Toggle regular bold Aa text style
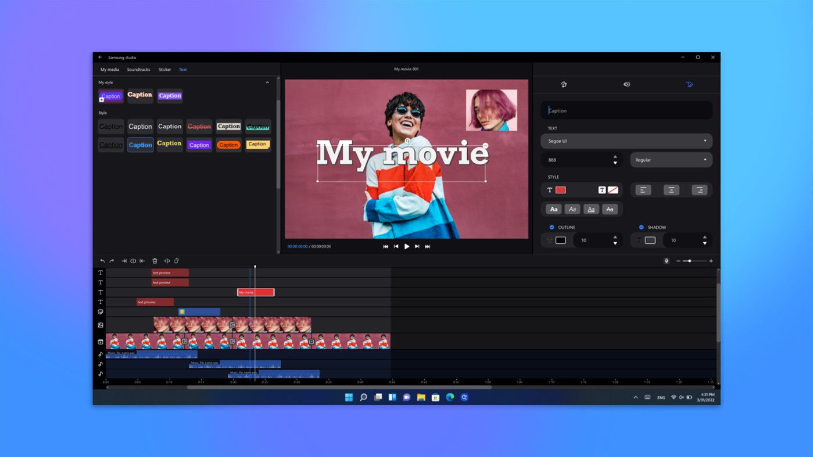This screenshot has width=813, height=457. pos(554,209)
